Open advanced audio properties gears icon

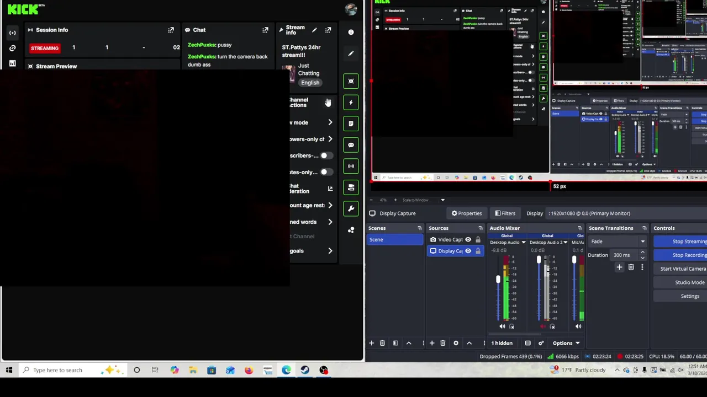tap(541, 343)
